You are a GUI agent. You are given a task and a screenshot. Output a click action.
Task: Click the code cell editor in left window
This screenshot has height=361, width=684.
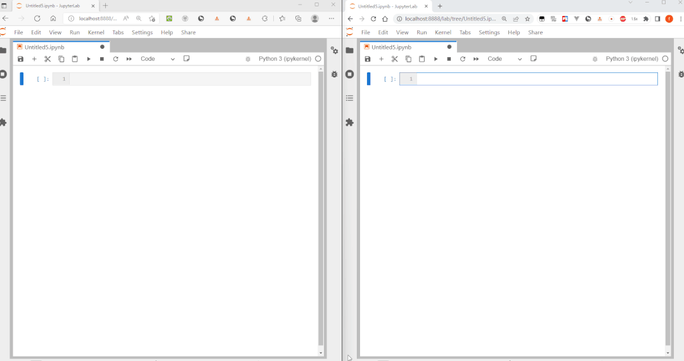pos(190,79)
